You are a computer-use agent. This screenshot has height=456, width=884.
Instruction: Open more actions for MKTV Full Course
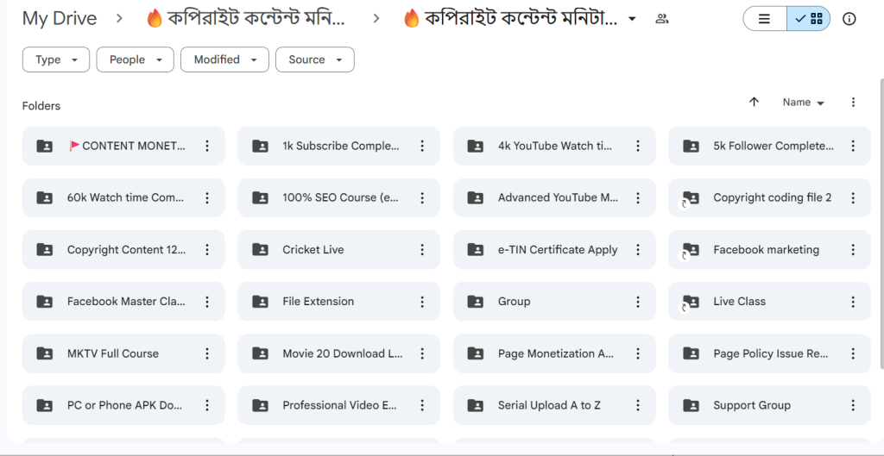click(x=207, y=353)
